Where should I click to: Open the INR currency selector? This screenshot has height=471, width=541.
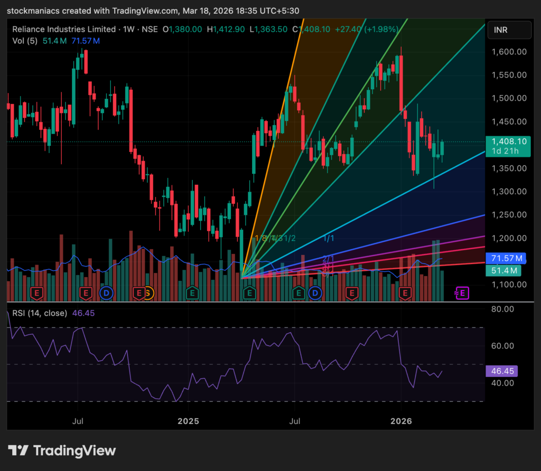tap(509, 30)
